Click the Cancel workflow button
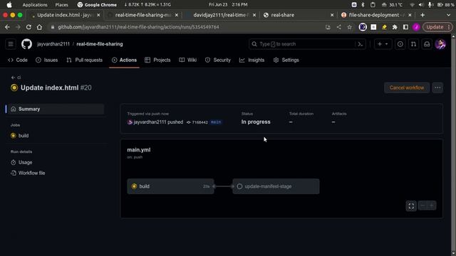The image size is (456, 256). 407,87
